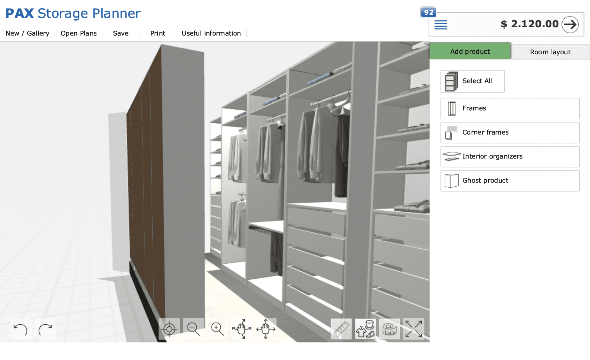Viewport: 590px width, 360px height.
Task: Click the tape measure icon
Action: click(389, 329)
